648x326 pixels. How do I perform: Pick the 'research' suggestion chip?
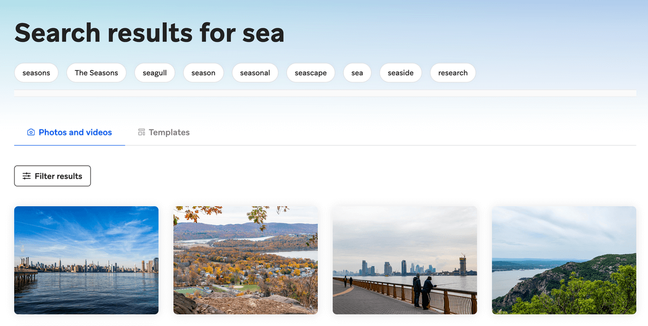click(x=453, y=73)
